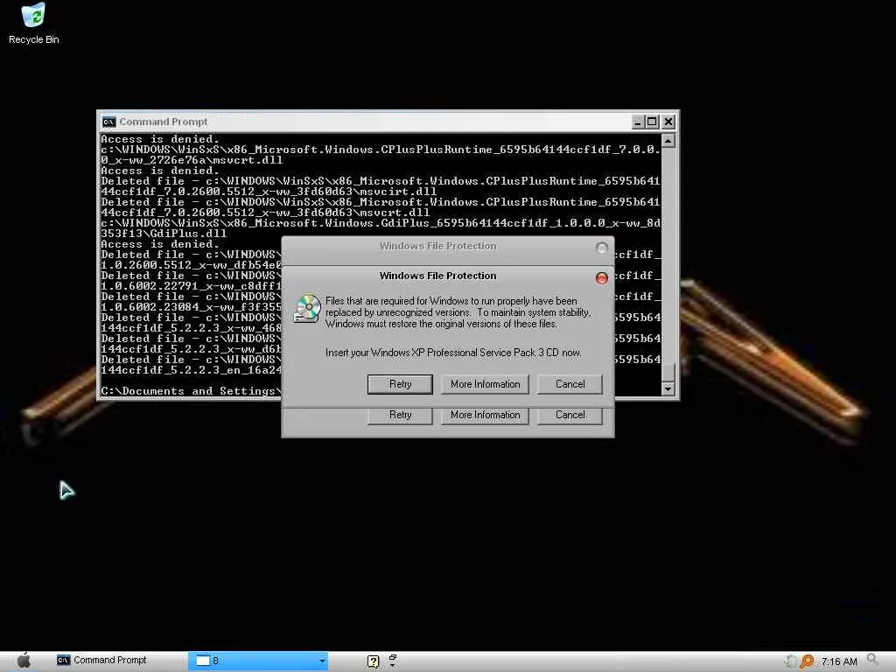Click the CD icon in File Protection dialog
The height and width of the screenshot is (672, 896).
tap(307, 309)
